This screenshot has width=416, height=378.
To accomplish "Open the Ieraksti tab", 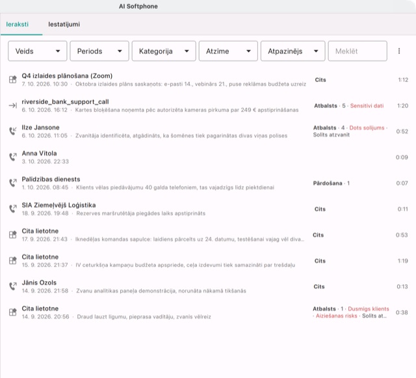I will [18, 24].
